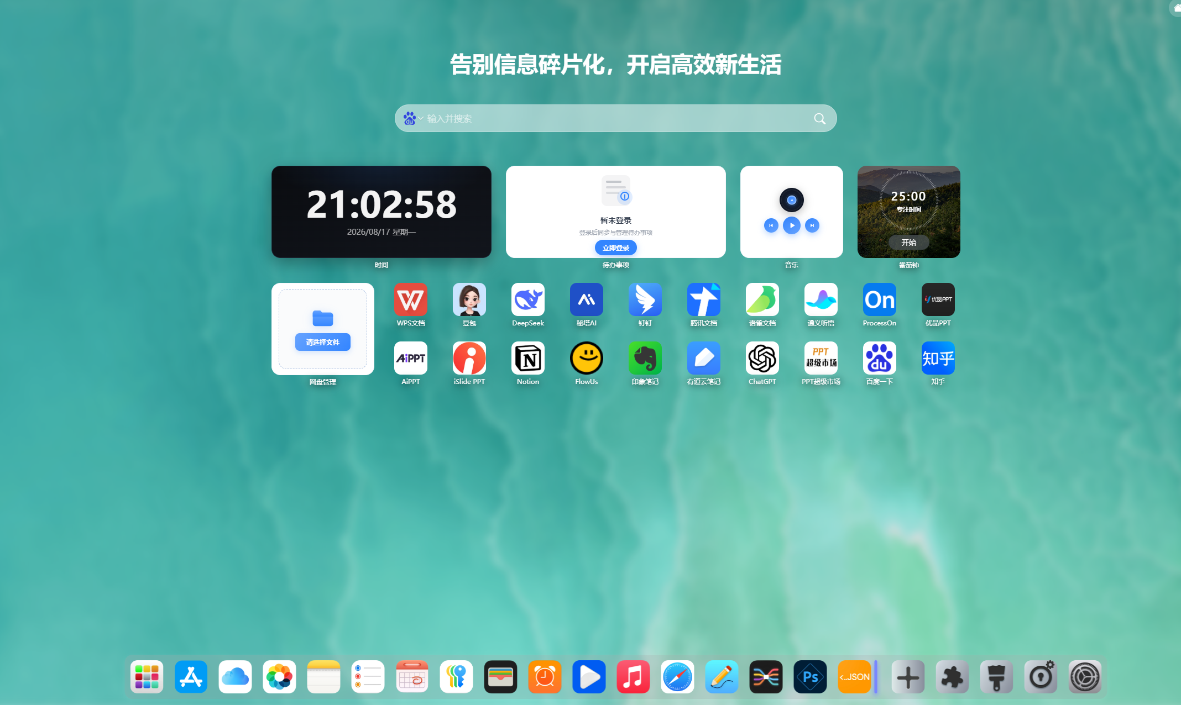Open 百度一下 shortcut icon
The width and height of the screenshot is (1181, 705).
coord(880,358)
